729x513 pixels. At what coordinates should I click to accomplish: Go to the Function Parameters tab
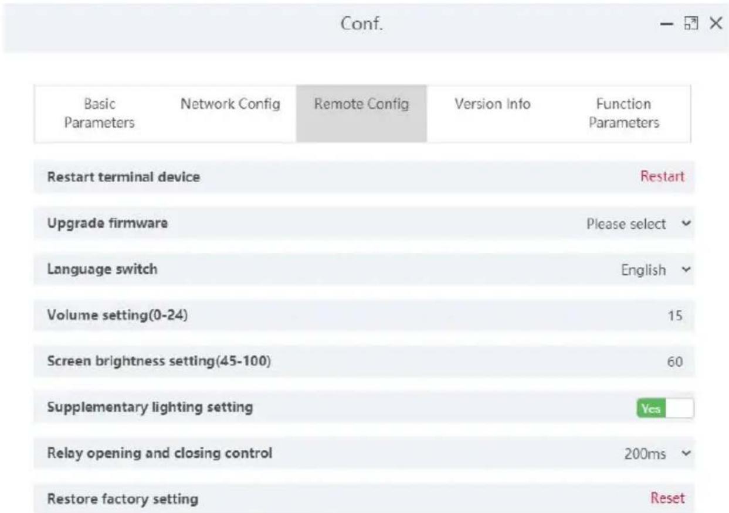(624, 114)
